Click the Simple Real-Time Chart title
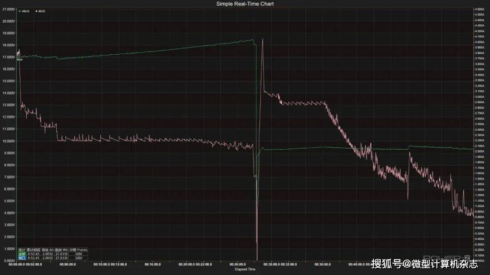This screenshot has width=490, height=275. coord(245,4)
